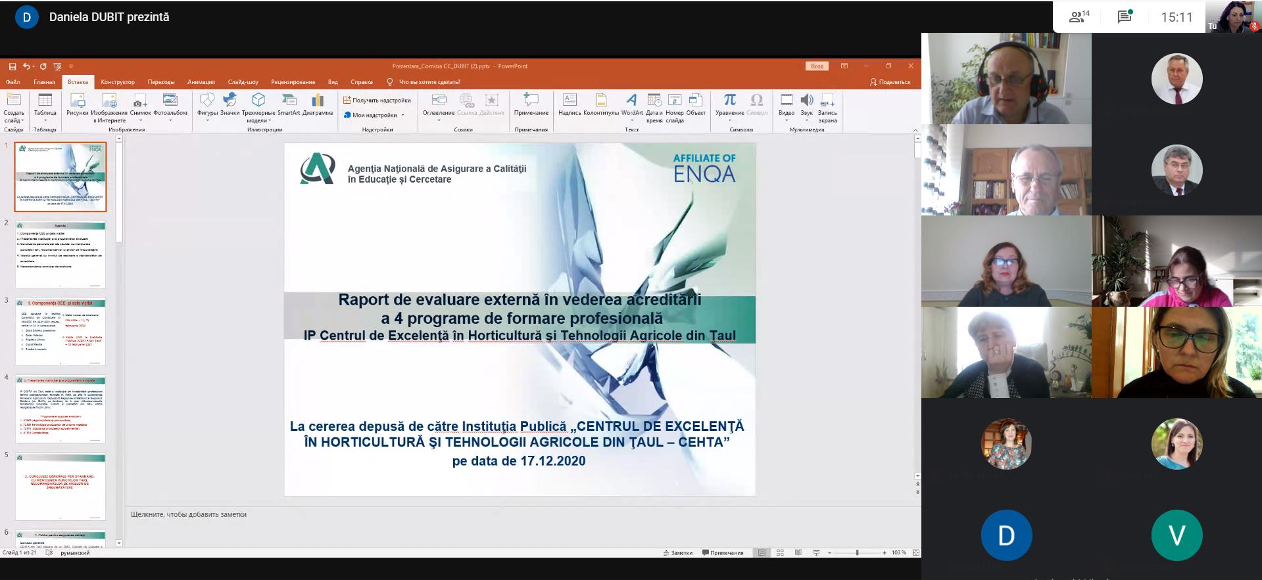Insert Номер слайда slide number
This screenshot has height=580, width=1262.
675,108
